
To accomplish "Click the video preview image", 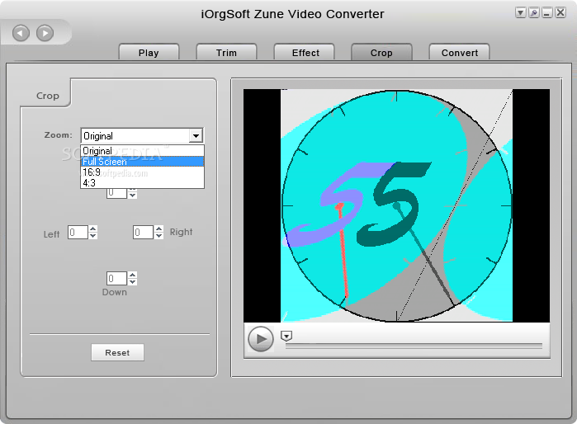I will coord(396,205).
